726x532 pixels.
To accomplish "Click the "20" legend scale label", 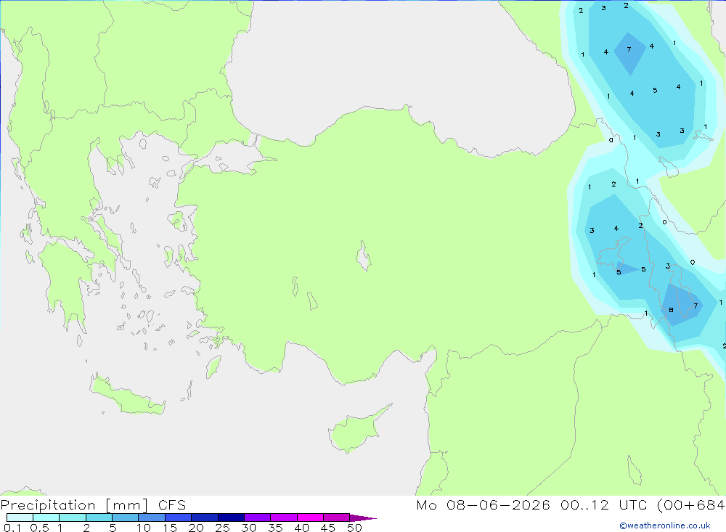I will (196, 528).
